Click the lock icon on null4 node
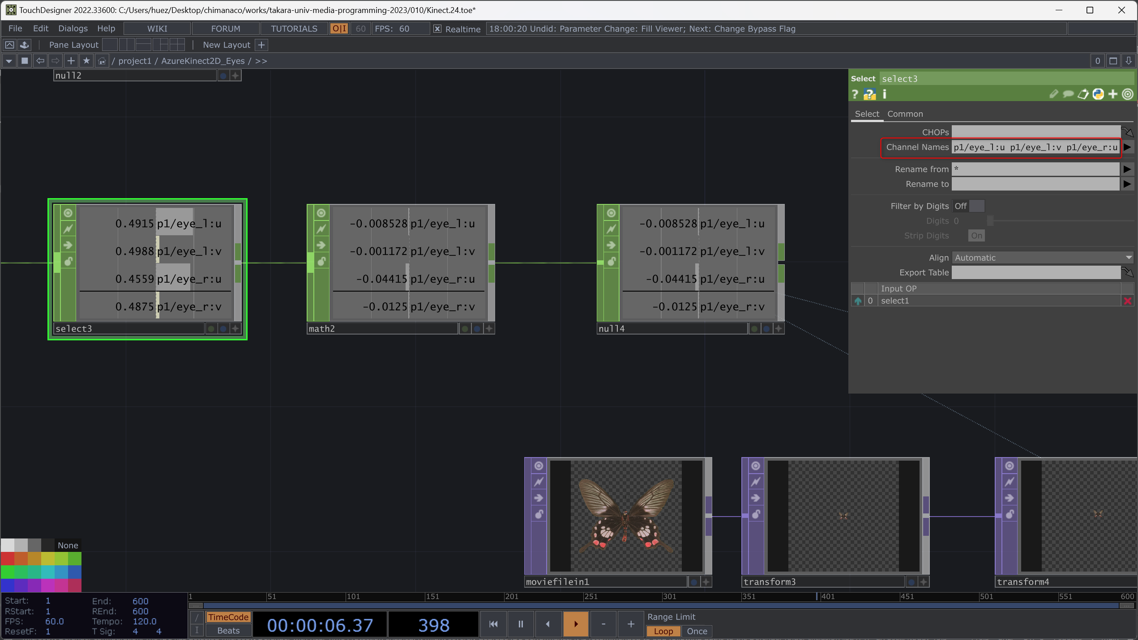1138x640 pixels. pos(612,261)
